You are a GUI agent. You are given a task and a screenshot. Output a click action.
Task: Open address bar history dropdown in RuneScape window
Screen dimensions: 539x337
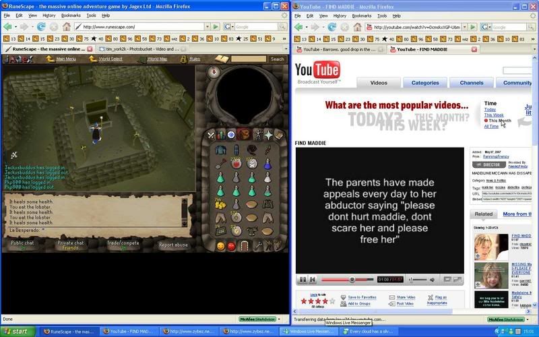pos(207,26)
